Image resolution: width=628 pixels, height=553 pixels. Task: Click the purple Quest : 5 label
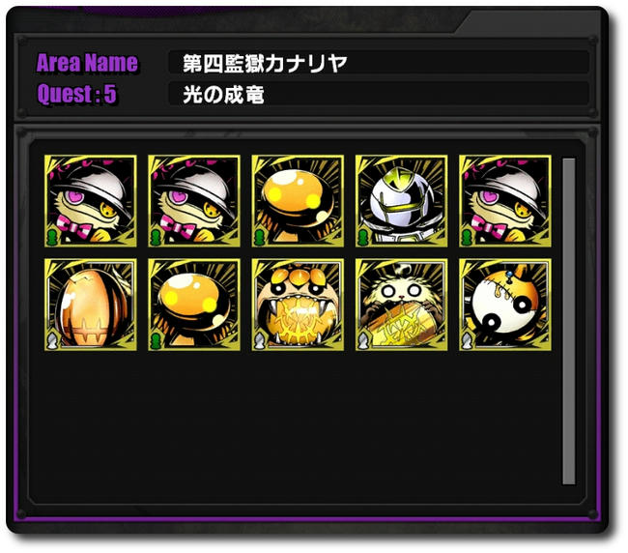[77, 94]
